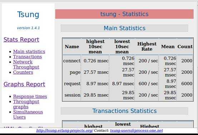198x135 pixels.
Task: Click the session row name
Action: [72, 95]
